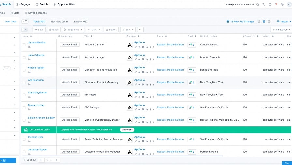The image size is (292, 165).
Task: Click email action icon in Rishabh Dhar row
Action: click(192, 139)
